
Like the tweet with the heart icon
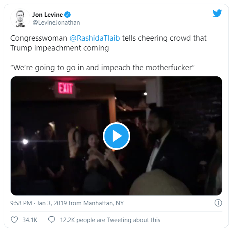pyautogui.click(x=14, y=220)
